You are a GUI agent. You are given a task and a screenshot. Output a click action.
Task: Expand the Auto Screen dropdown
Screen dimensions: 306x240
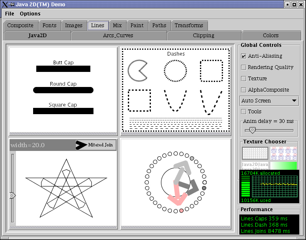pyautogui.click(x=269, y=101)
